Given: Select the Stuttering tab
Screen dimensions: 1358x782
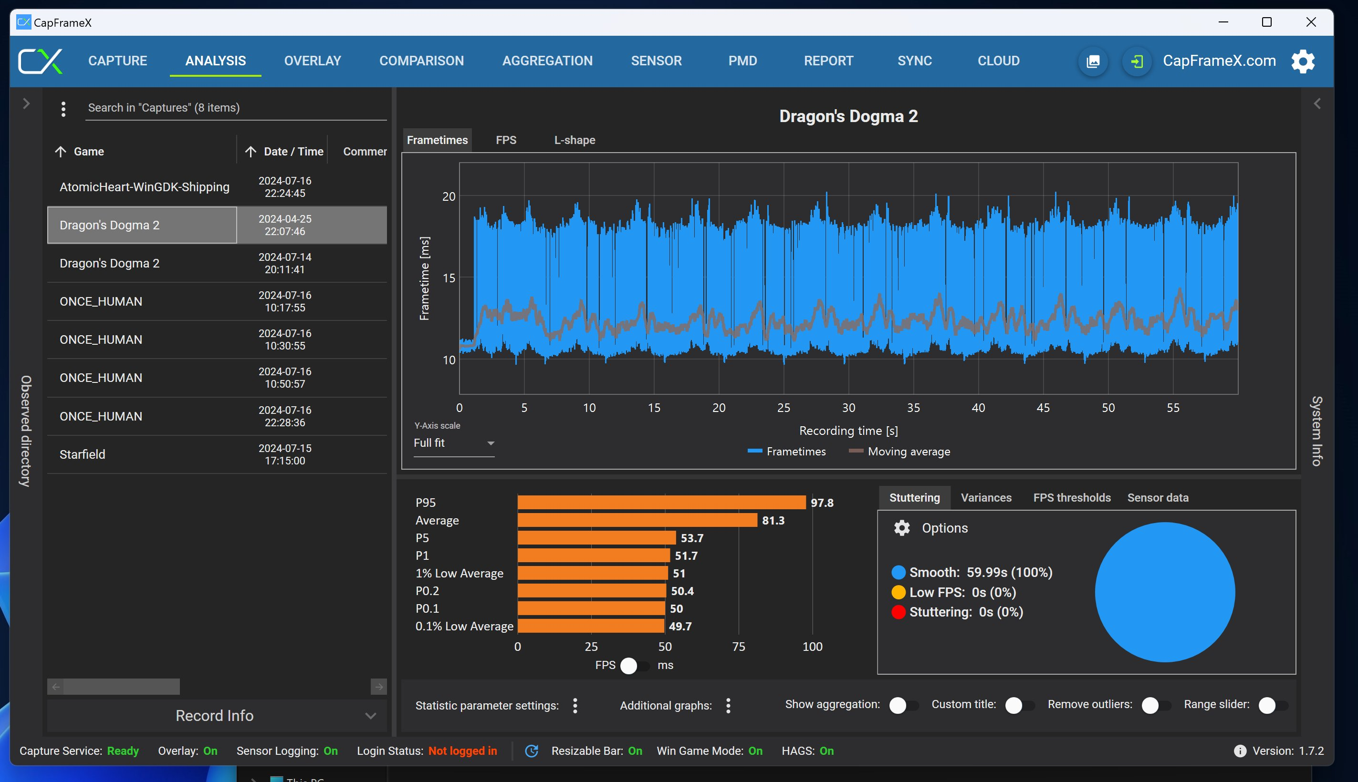Looking at the screenshot, I should pyautogui.click(x=914, y=497).
